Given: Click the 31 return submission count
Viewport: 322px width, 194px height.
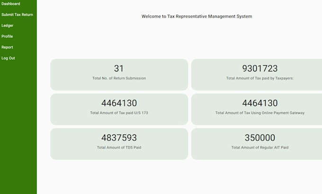Looking at the screenshot, I should pos(119,68).
